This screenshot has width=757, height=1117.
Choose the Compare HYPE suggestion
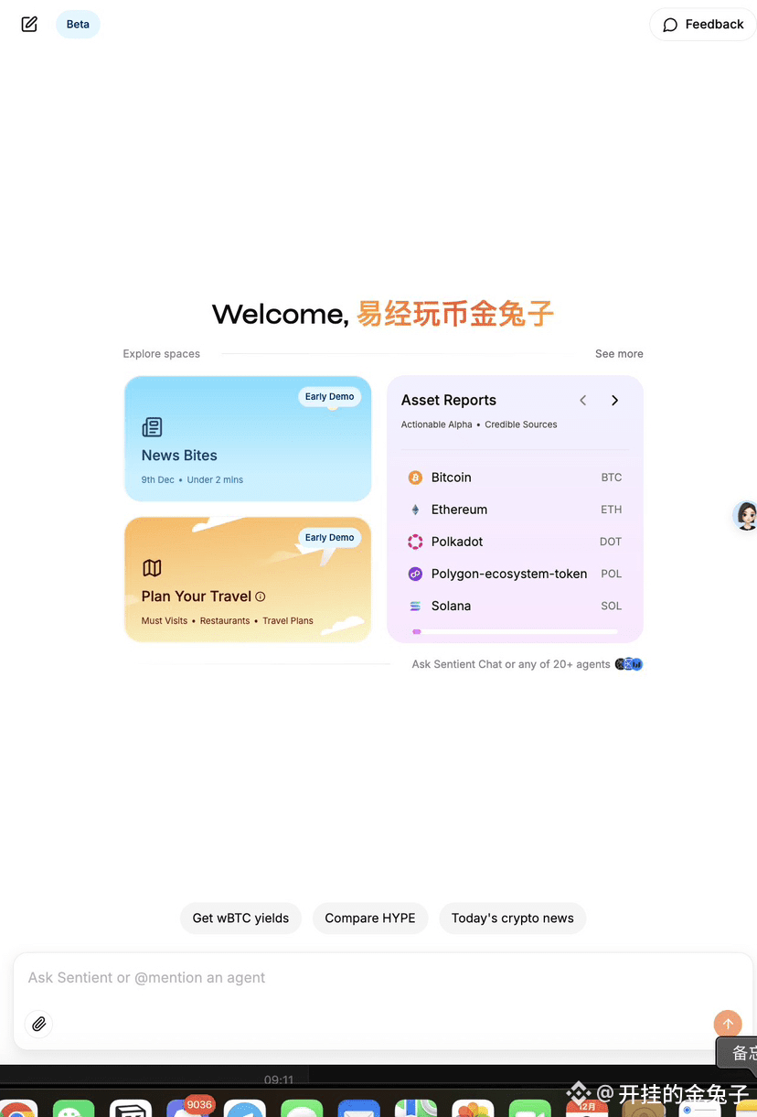[370, 918]
